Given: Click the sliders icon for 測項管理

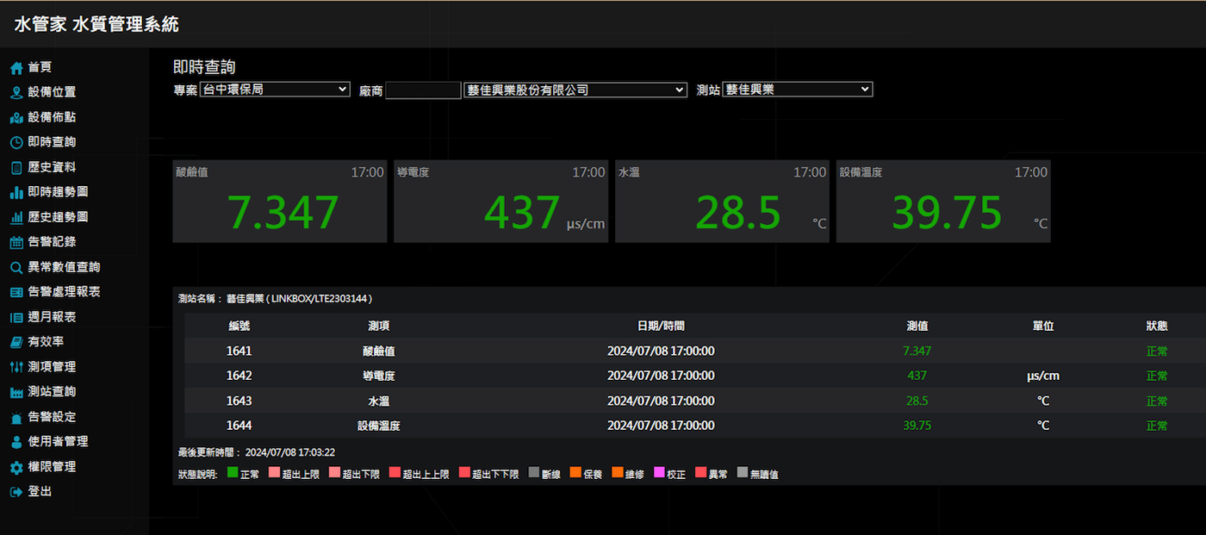Looking at the screenshot, I should coord(16,367).
